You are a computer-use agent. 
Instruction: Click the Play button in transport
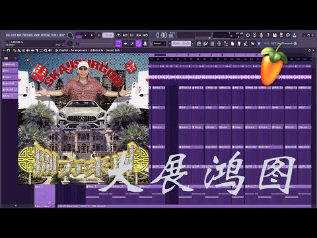pos(85,35)
